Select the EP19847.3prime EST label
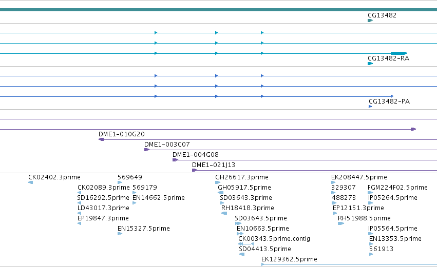The width and height of the screenshot is (437, 267). pyautogui.click(x=103, y=218)
